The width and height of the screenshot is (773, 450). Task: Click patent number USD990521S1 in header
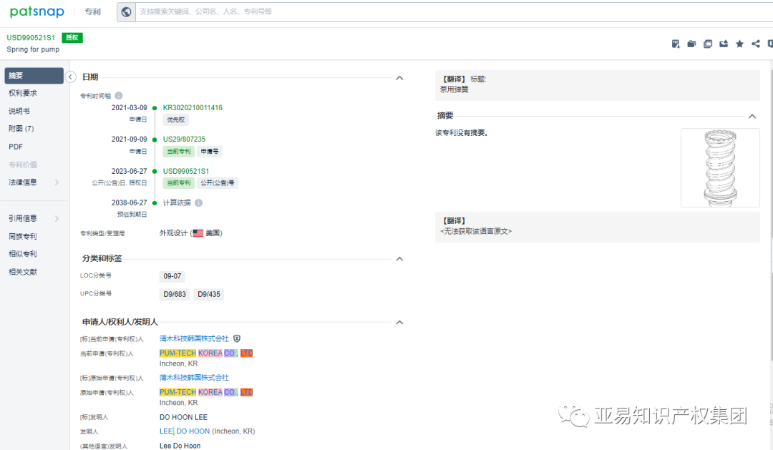tap(31, 37)
